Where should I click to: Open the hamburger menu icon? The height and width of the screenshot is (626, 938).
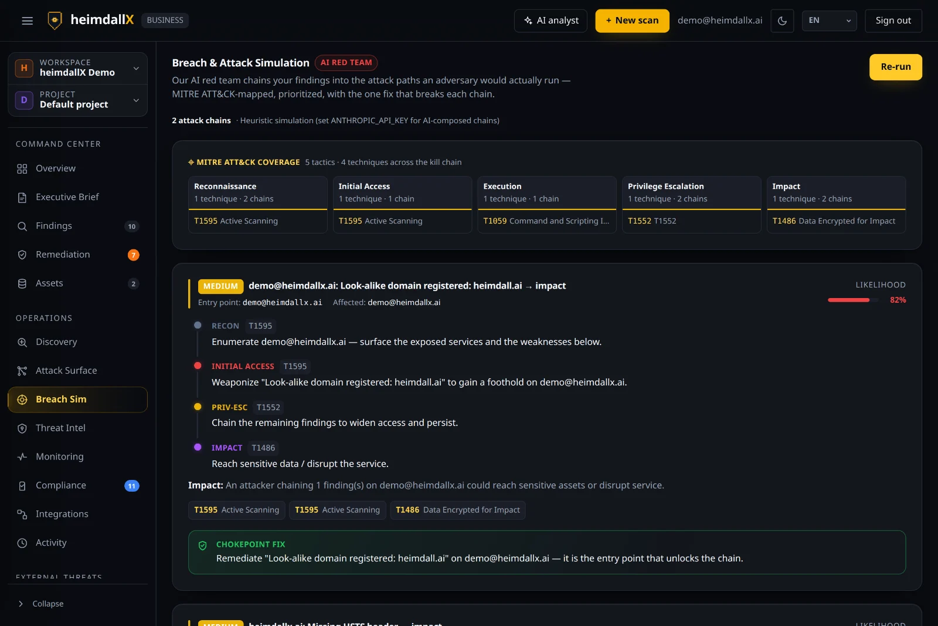point(27,21)
